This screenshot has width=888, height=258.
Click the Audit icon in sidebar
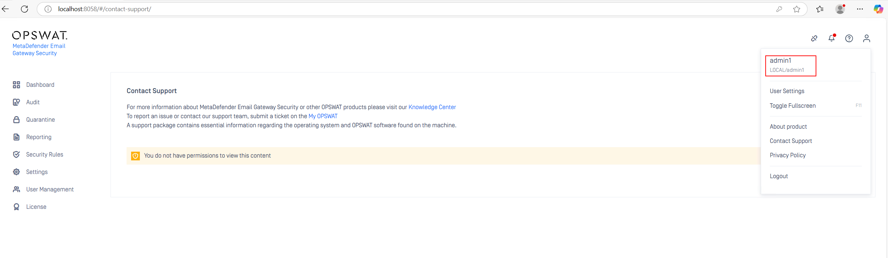(x=16, y=102)
